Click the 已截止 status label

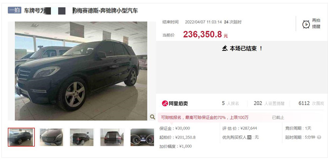[278, 117]
